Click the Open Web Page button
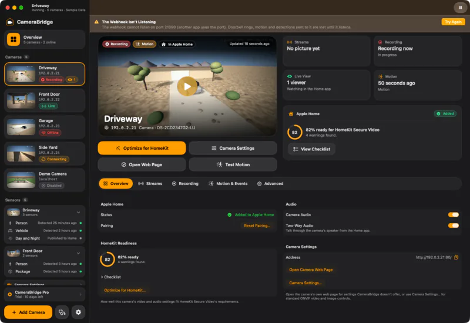470x323 pixels. point(142,164)
